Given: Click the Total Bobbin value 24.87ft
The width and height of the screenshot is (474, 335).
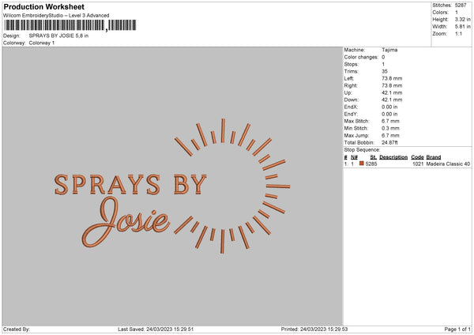Looking at the screenshot, I should pyautogui.click(x=392, y=141).
